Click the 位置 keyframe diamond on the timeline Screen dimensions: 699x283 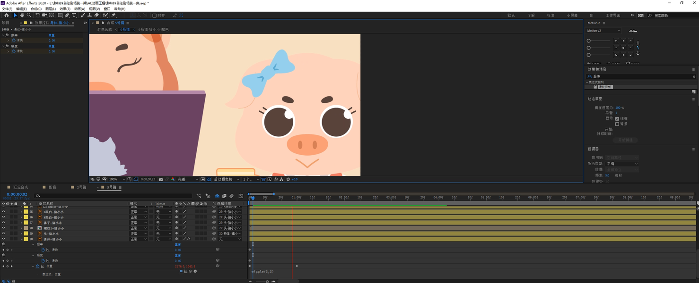[297, 266]
